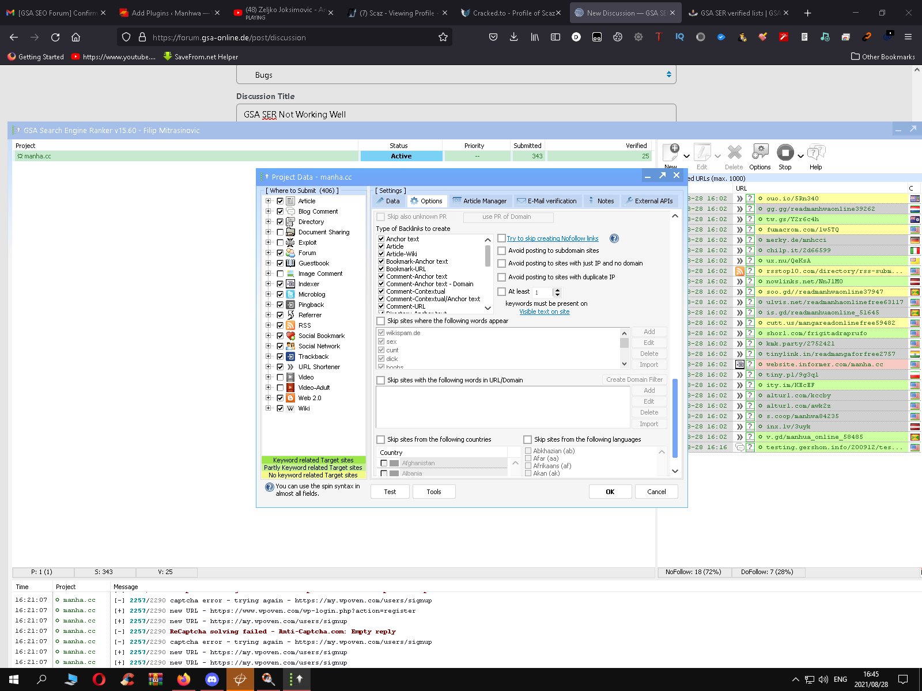This screenshot has width=922, height=691.
Task: Click the Firefox downloads arrow icon
Action: pos(513,37)
